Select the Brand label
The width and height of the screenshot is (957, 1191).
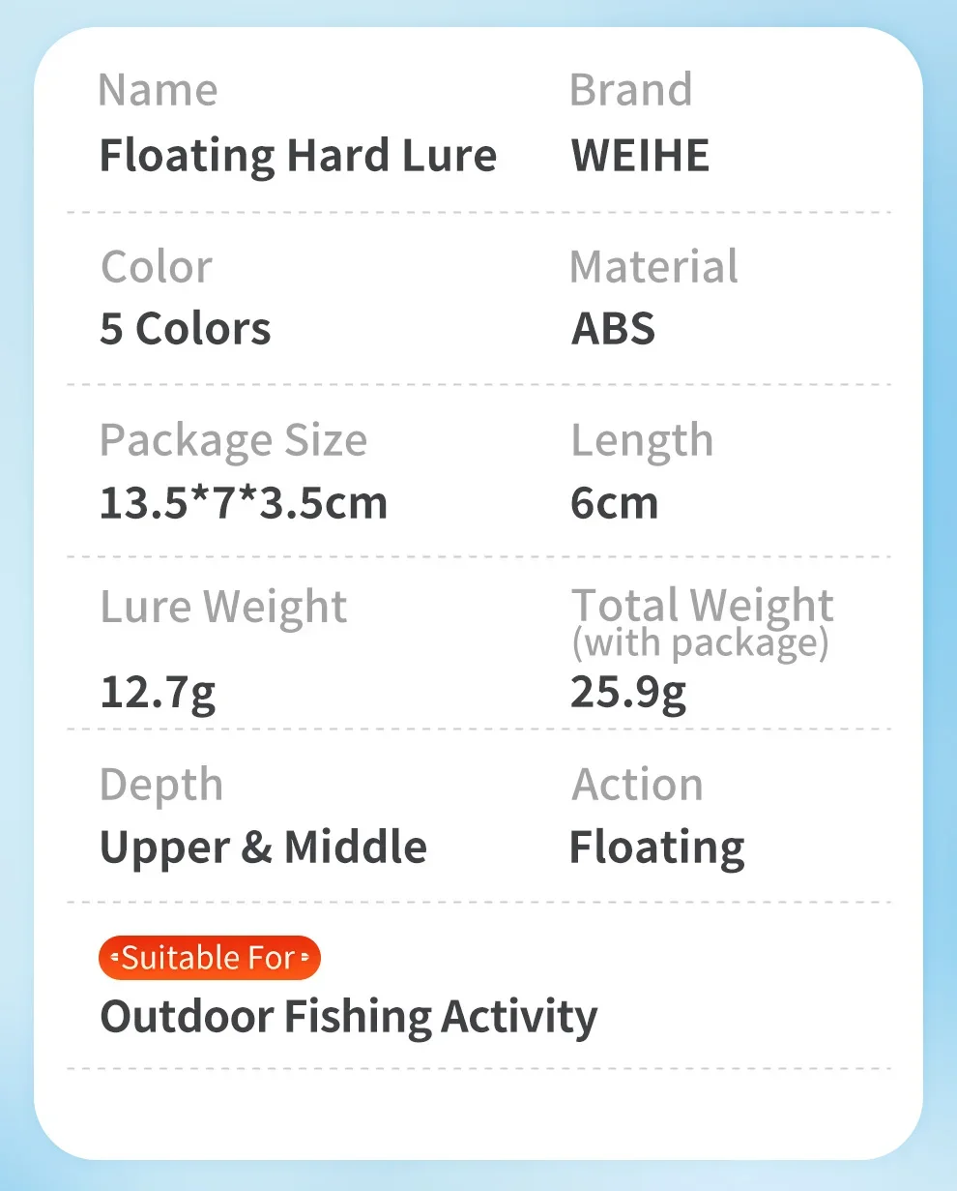pyautogui.click(x=630, y=90)
